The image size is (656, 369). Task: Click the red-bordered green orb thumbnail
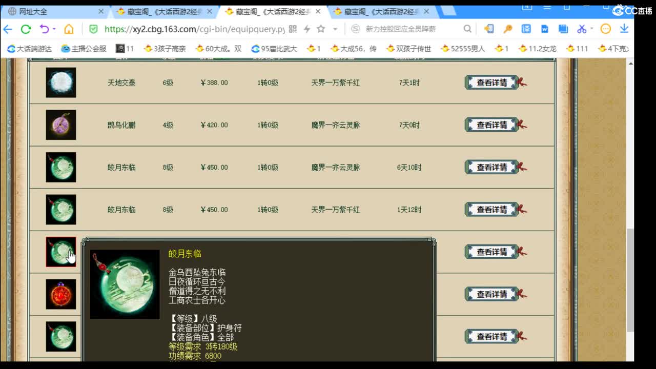click(61, 252)
